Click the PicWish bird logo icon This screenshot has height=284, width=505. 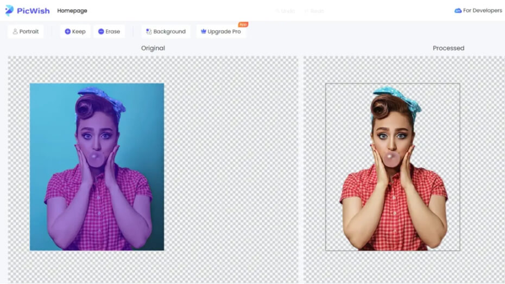[x=9, y=10]
